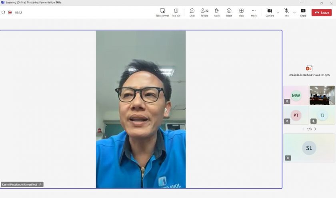
Task: Toggle the Mic mute state
Action: (286, 12)
